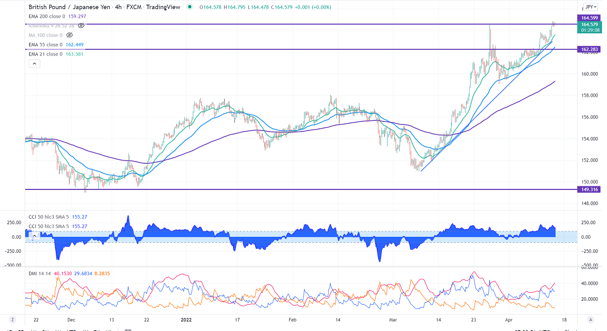Click the 164.599 price line label
Image resolution: width=607 pixels, height=331 pixels.
(589, 18)
